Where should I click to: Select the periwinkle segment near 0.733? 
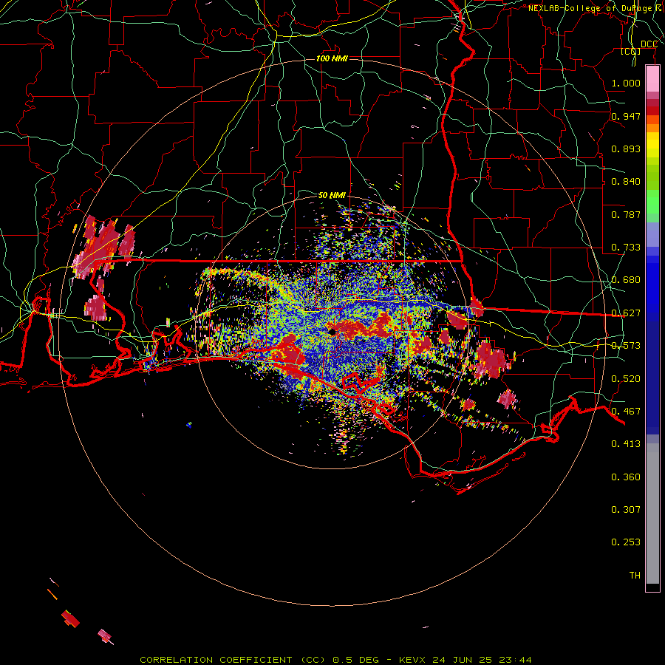click(x=652, y=235)
